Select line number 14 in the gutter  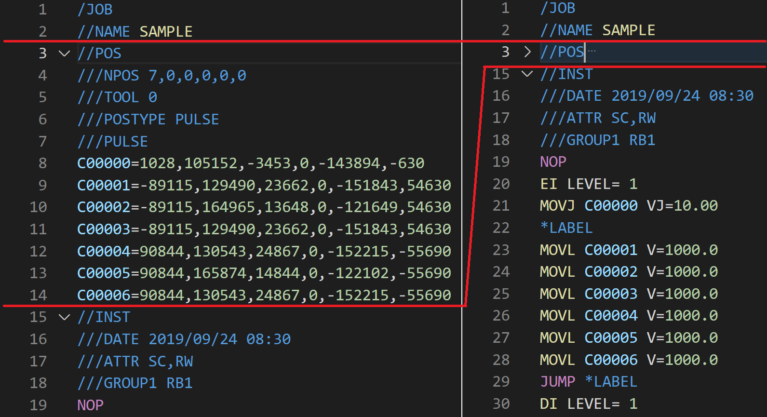click(x=38, y=296)
